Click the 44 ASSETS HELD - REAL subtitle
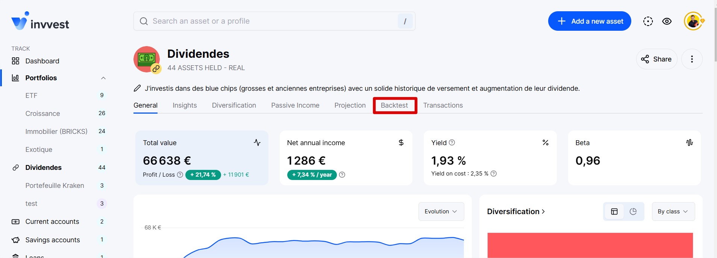717x258 pixels. pos(206,68)
